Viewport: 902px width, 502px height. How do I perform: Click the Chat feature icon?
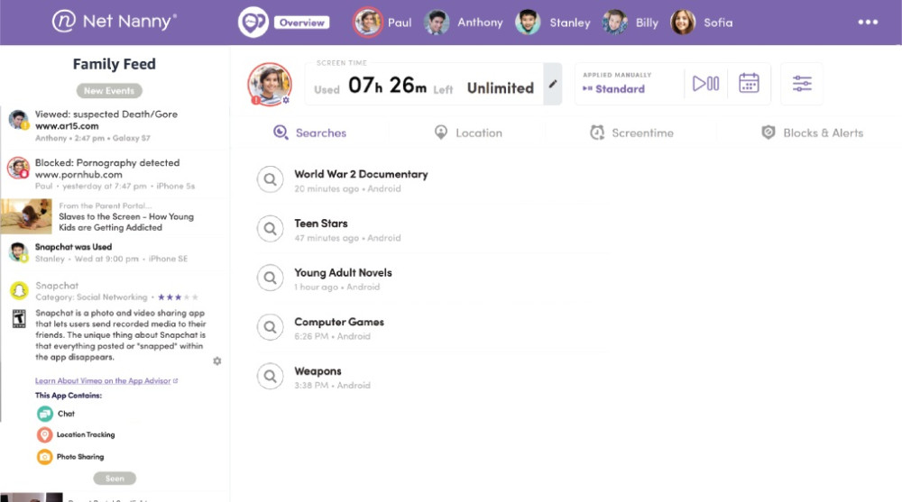point(45,414)
